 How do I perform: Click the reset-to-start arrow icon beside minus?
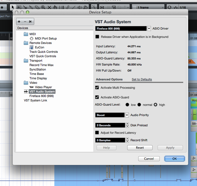click(x=30, y=22)
